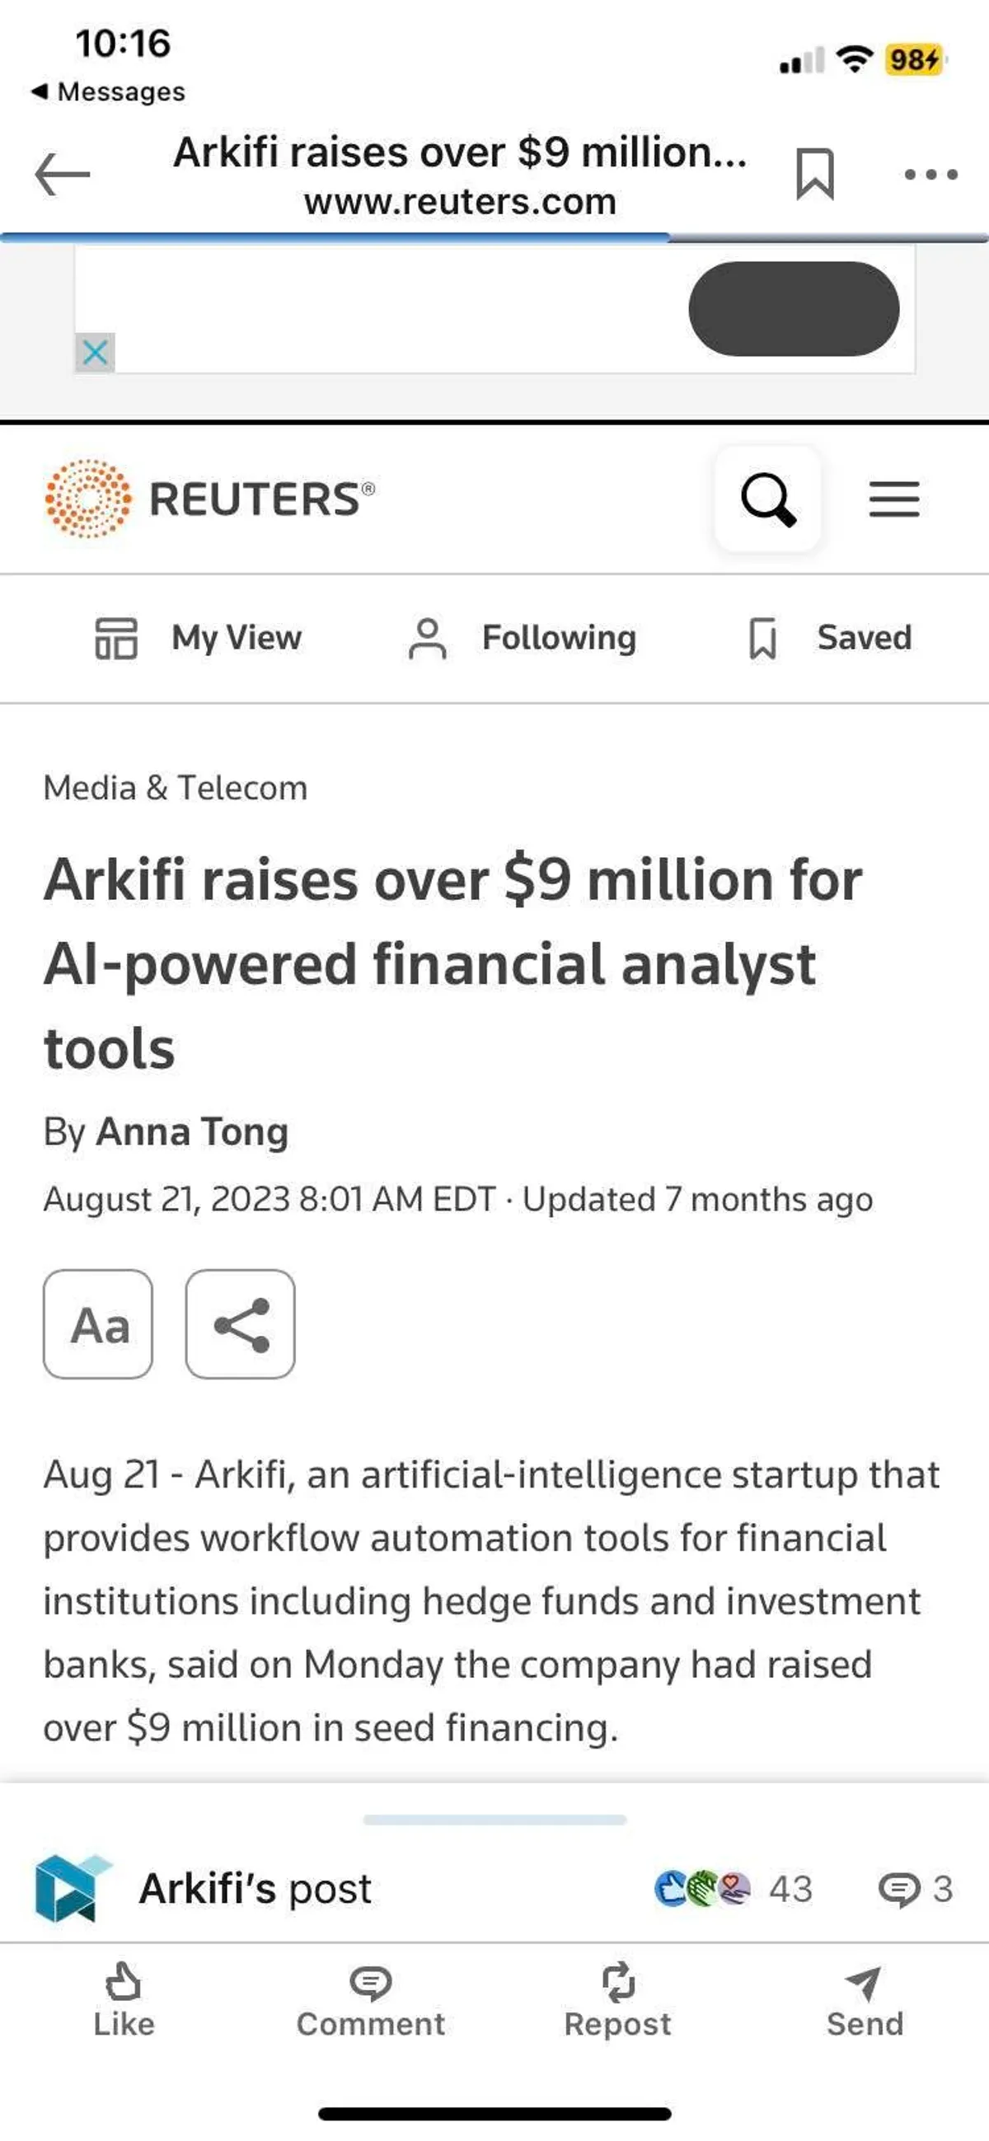
Task: Switch to the Following tab
Action: tap(522, 639)
